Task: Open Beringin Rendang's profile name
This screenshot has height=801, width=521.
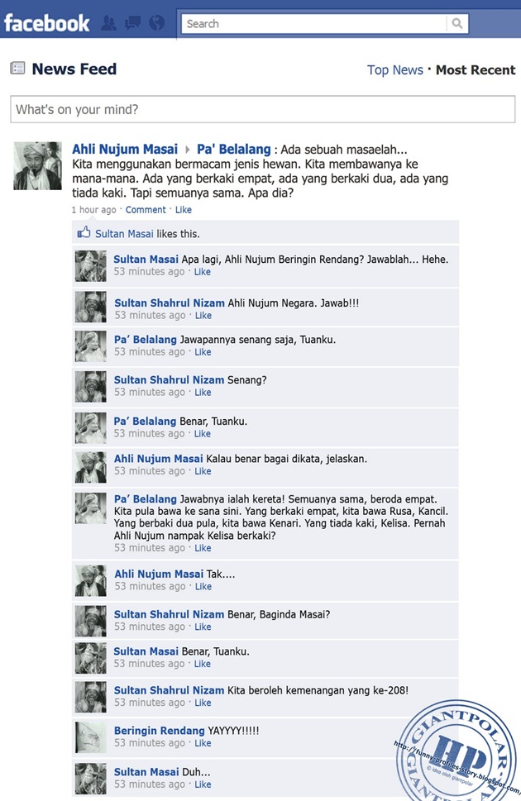Action: click(x=159, y=731)
